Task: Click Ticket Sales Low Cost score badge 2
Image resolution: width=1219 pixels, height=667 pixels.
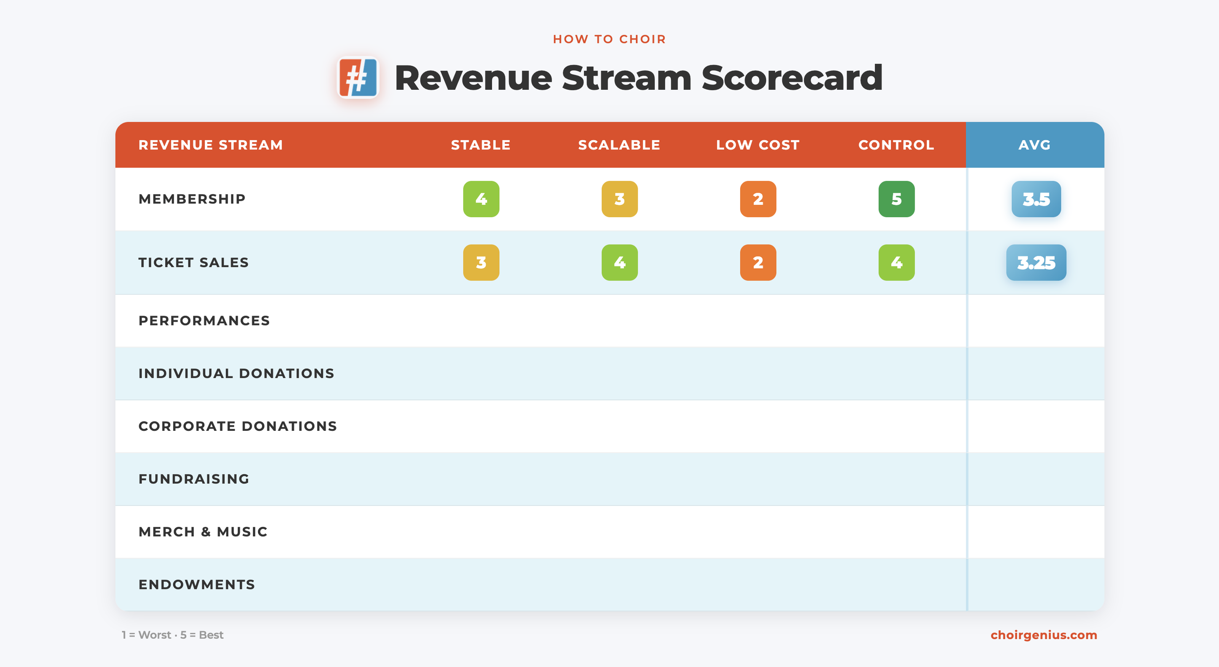Action: point(758,263)
